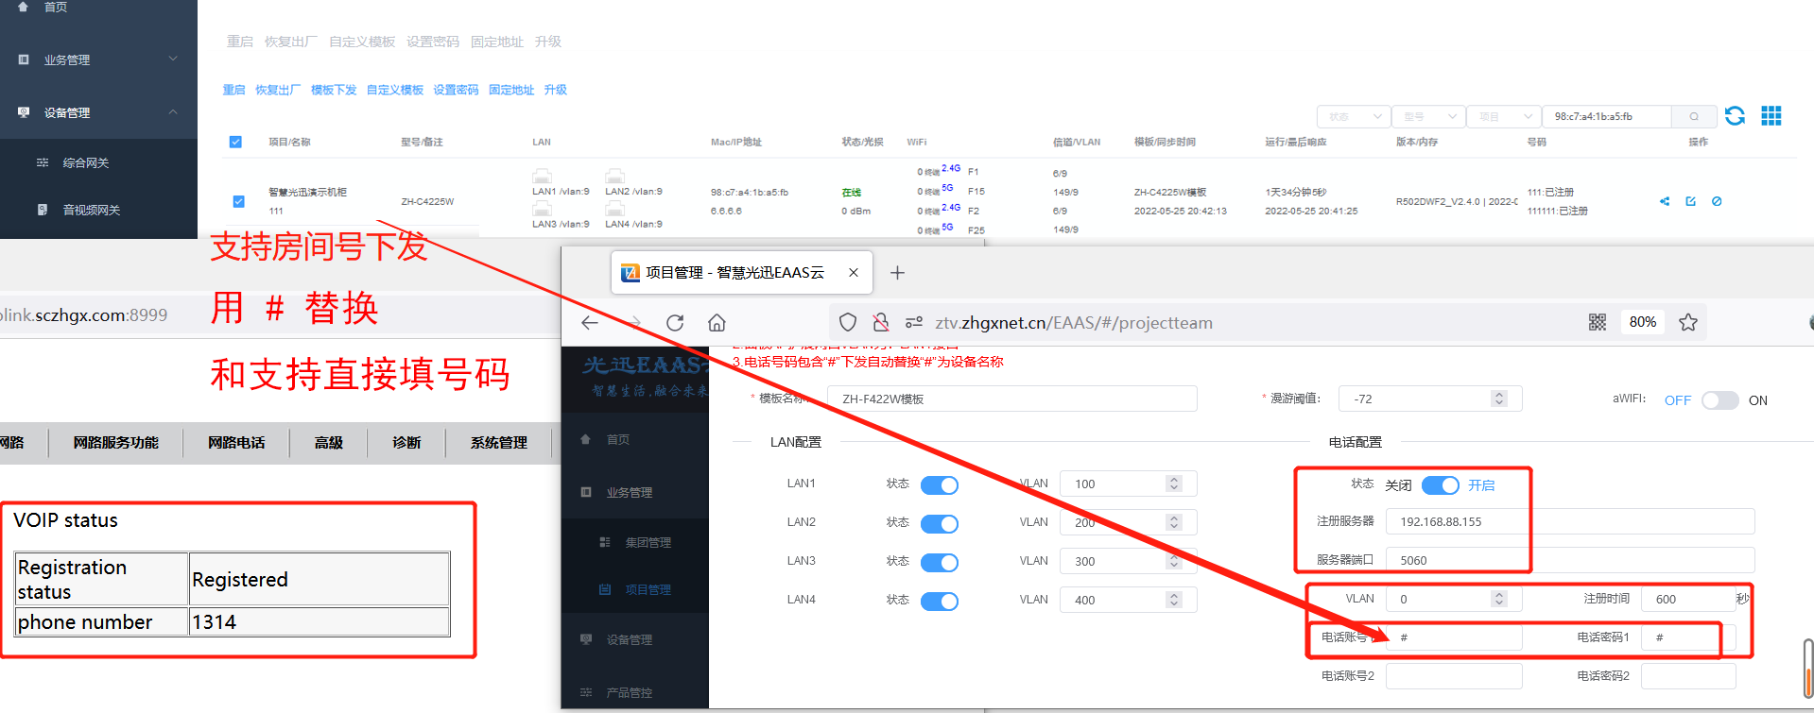Disable the LAN1 status switch

pyautogui.click(x=939, y=485)
